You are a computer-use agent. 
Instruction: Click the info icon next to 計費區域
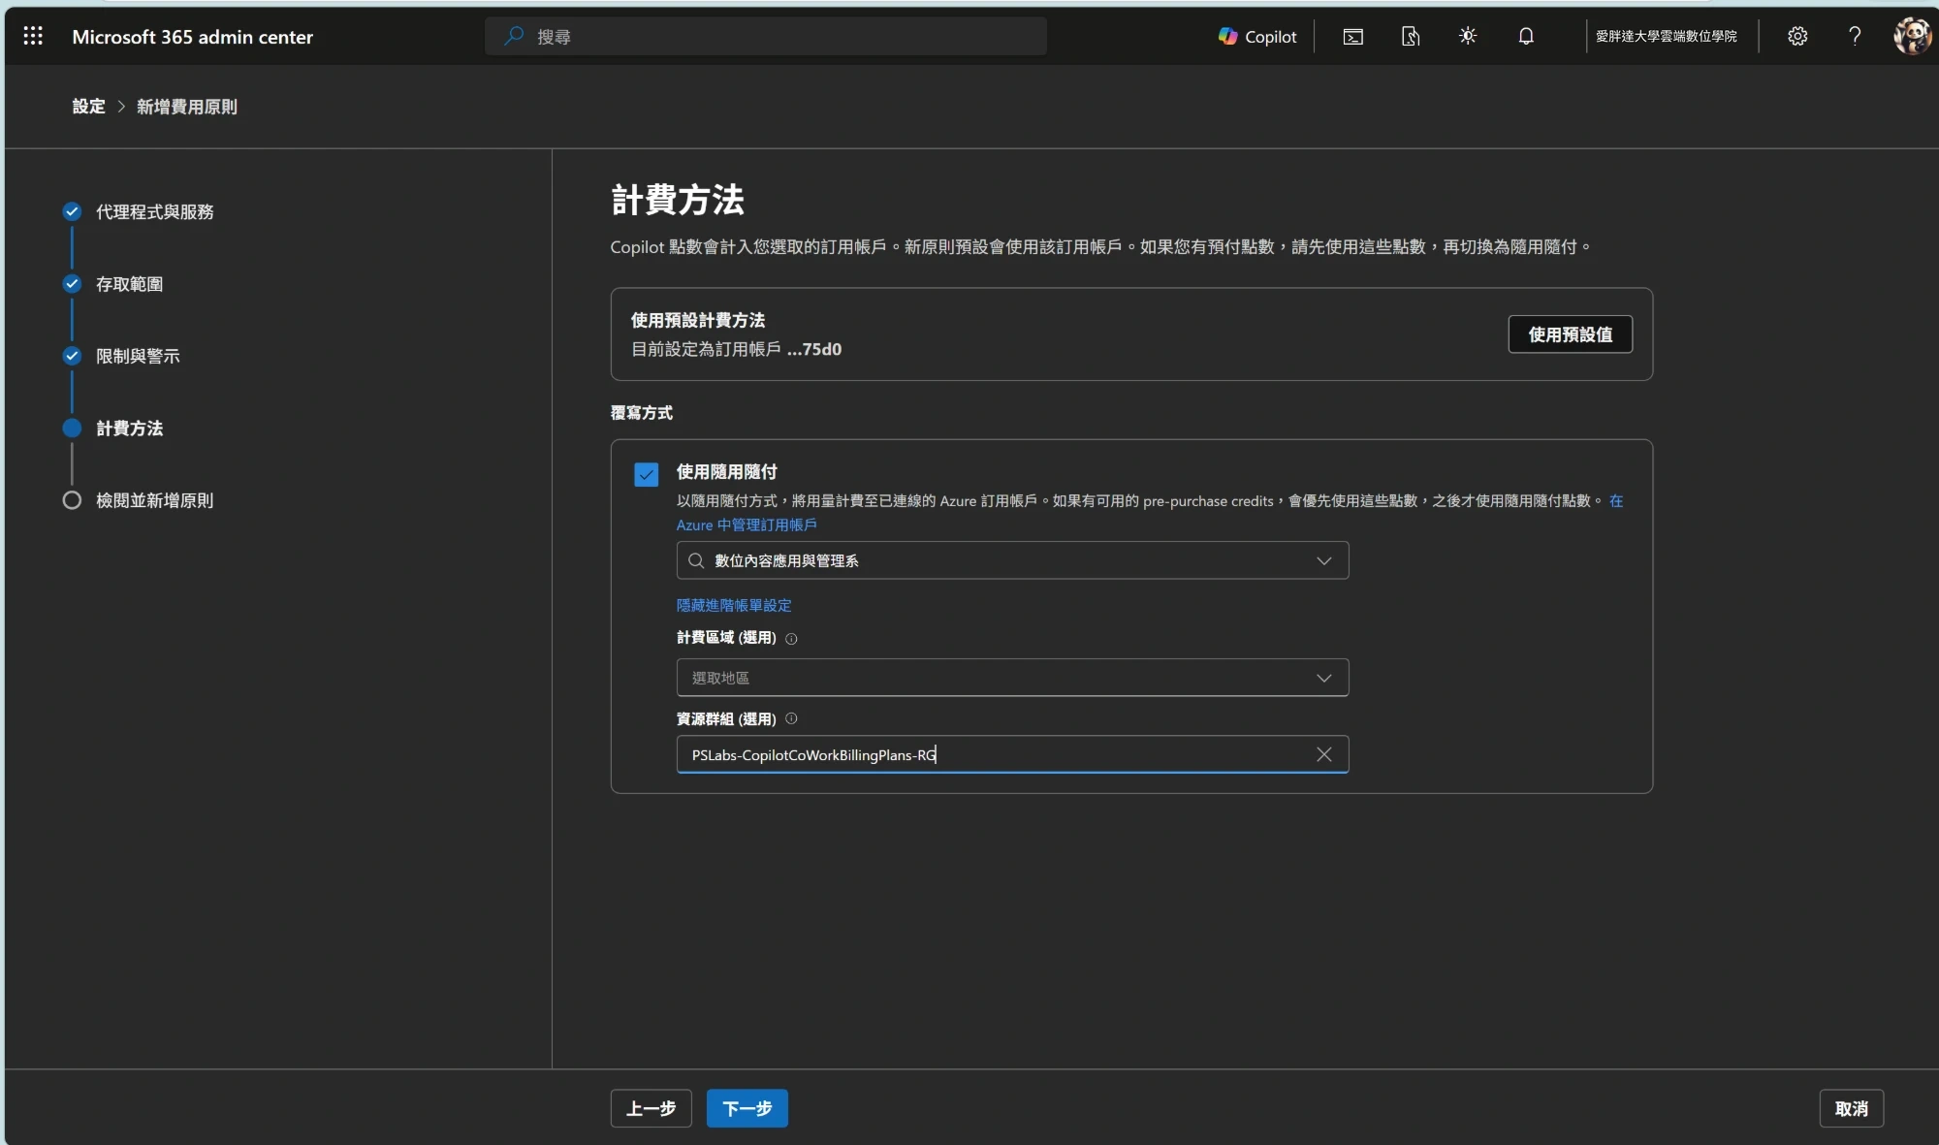[x=791, y=638]
